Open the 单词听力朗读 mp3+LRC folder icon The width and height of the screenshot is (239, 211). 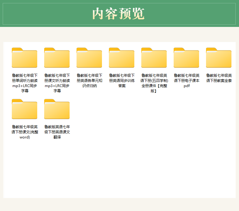pos(25,58)
